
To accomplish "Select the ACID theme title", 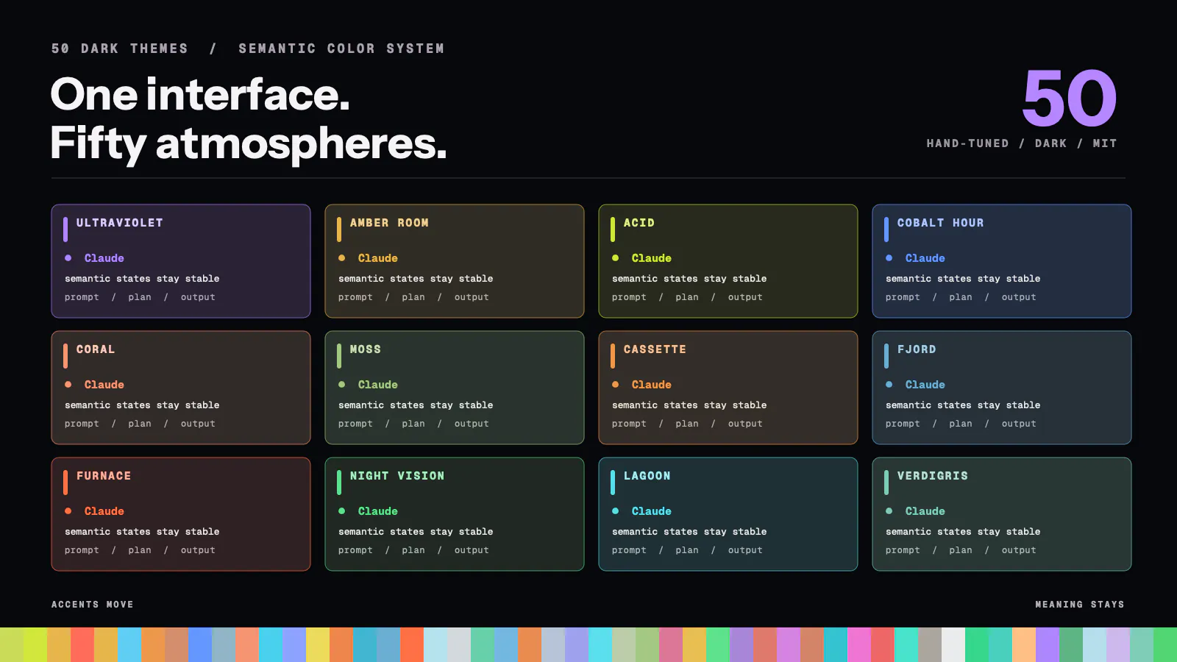I will tap(639, 223).
